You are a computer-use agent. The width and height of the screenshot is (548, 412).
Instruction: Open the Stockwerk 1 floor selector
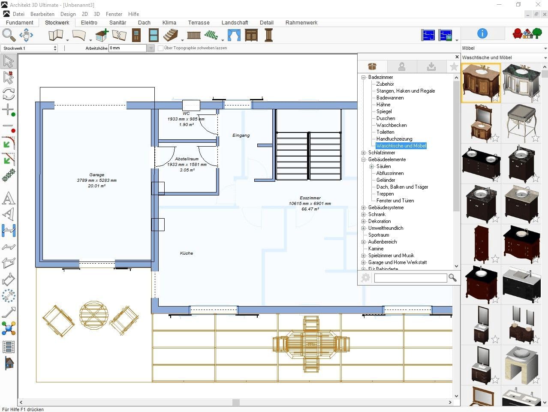[x=29, y=48]
